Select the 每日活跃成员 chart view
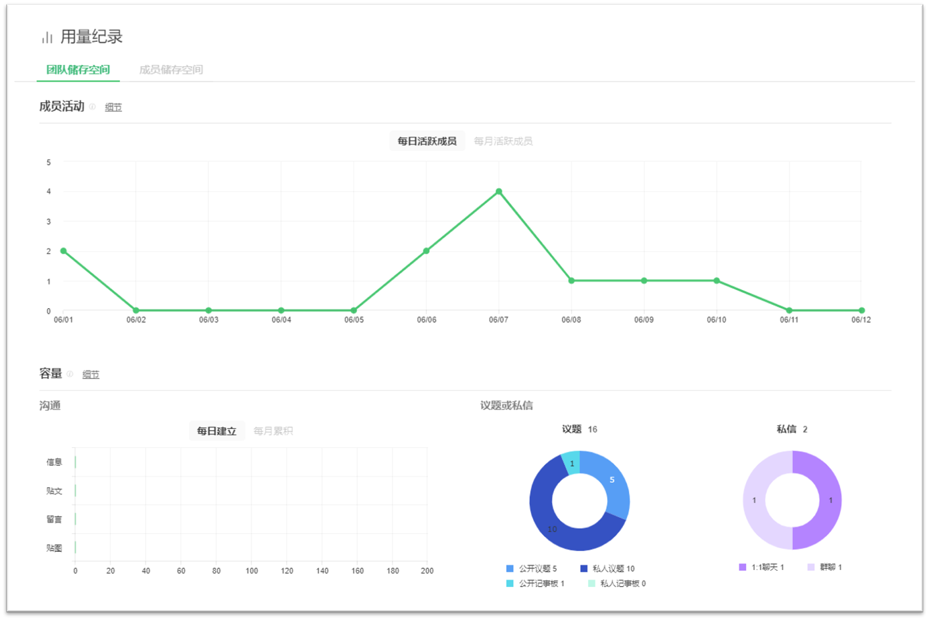 [427, 141]
